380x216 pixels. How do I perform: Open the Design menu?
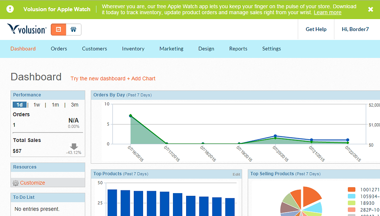(x=206, y=49)
